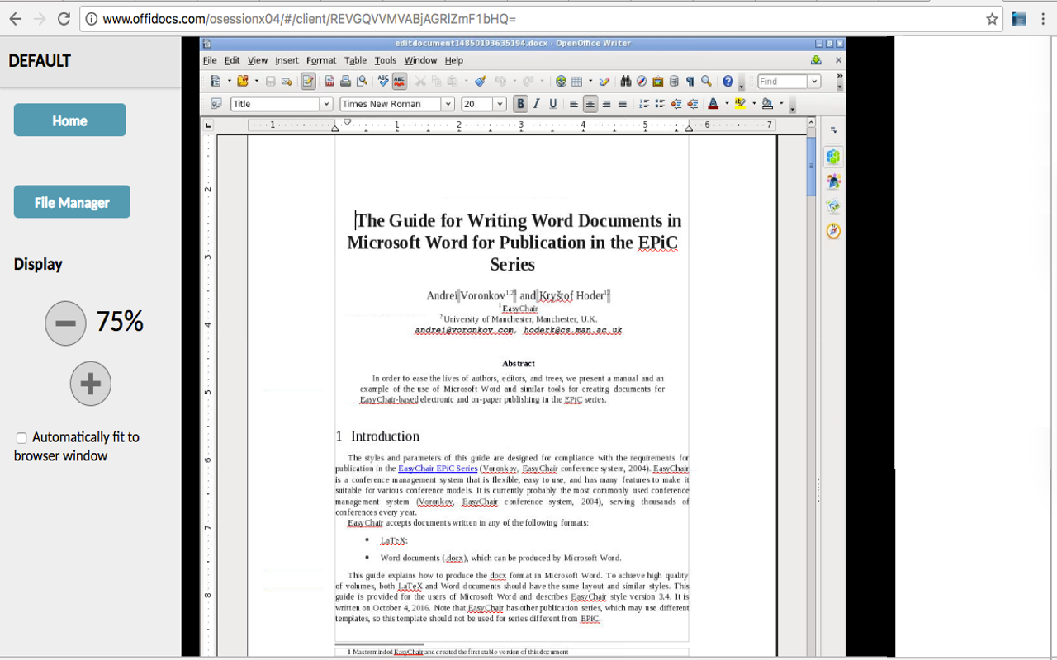Open the Navigator from the sidebar
1057x660 pixels.
click(x=833, y=231)
